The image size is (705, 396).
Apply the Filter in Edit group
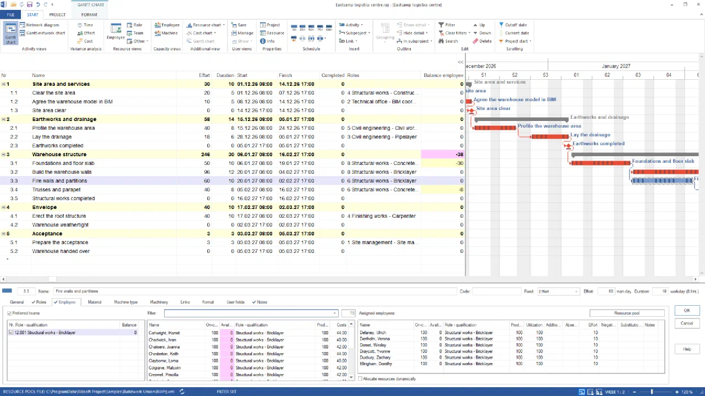tap(447, 25)
